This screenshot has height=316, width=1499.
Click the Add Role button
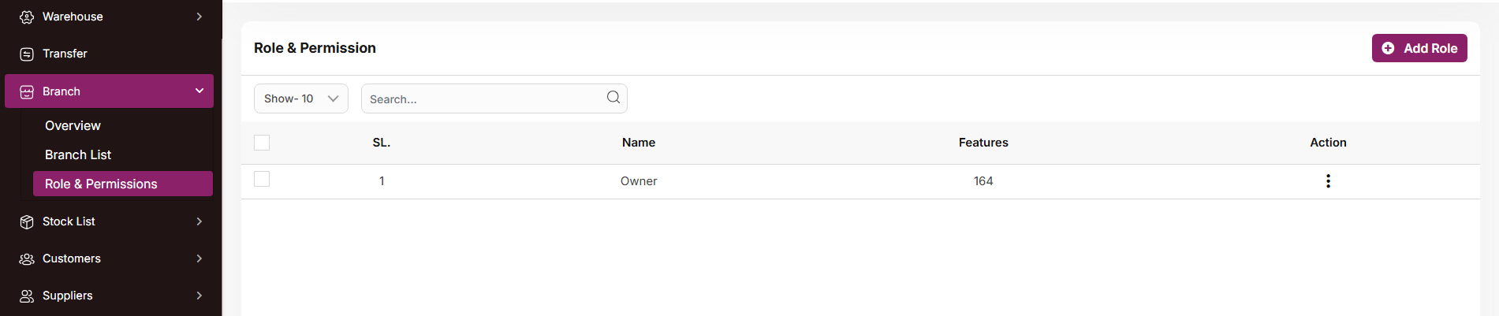[x=1419, y=48]
